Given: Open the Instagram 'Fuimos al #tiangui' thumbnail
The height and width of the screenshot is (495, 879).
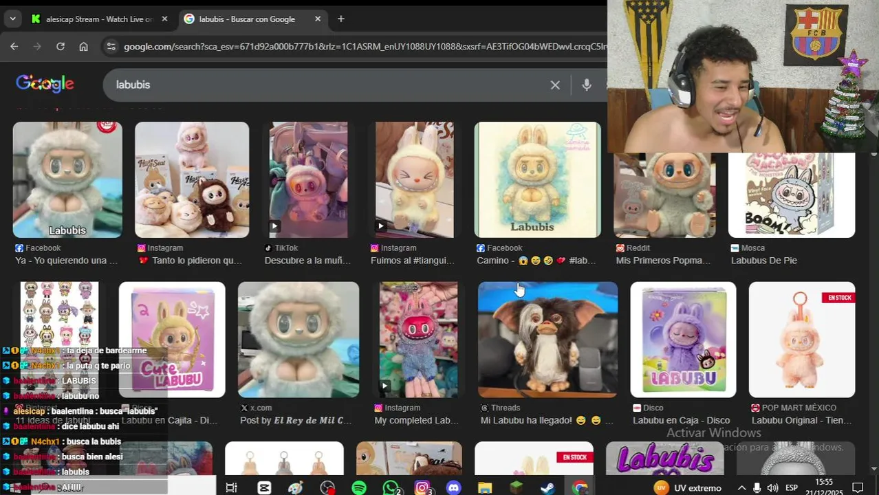Looking at the screenshot, I should (x=414, y=179).
